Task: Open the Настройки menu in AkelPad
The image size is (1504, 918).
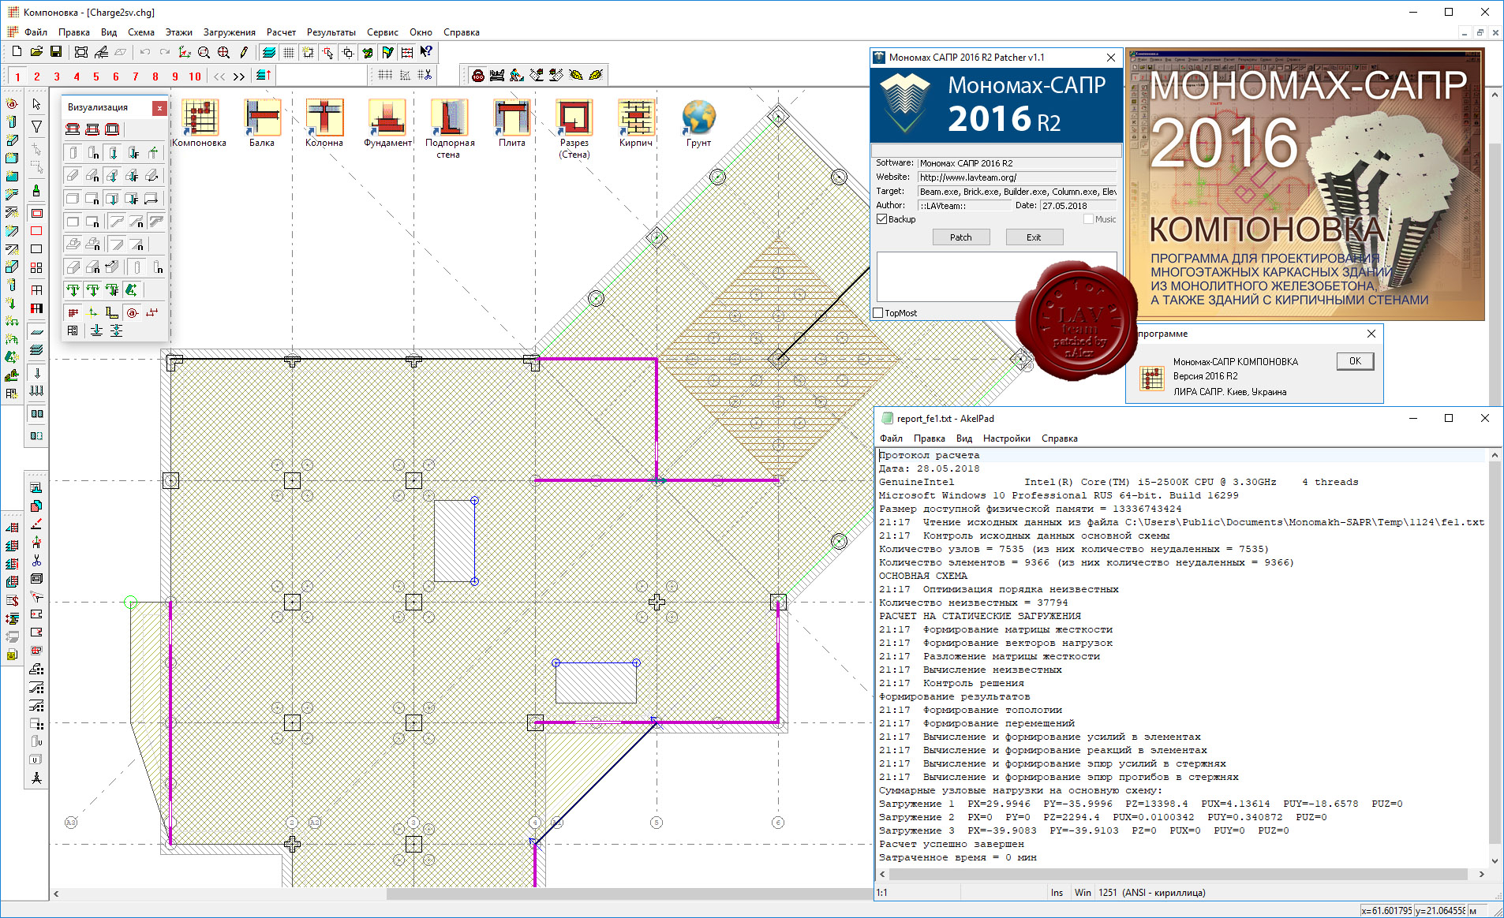Action: click(1007, 438)
